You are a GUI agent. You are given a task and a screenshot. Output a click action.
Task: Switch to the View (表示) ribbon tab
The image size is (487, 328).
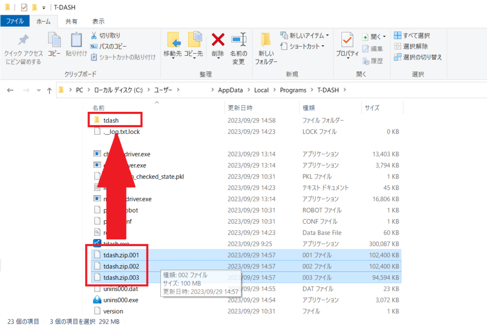[x=98, y=21]
